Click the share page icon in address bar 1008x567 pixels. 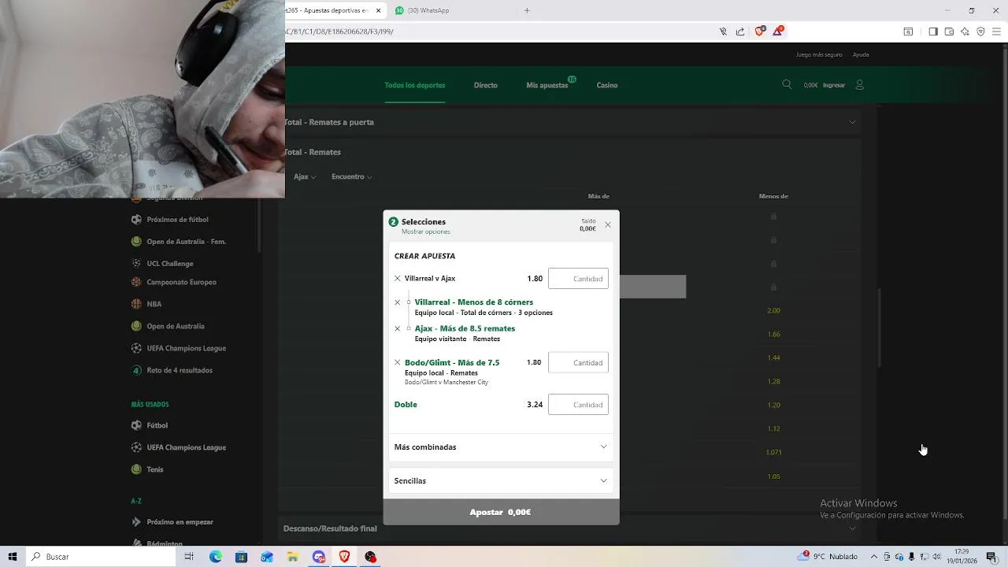pos(740,31)
